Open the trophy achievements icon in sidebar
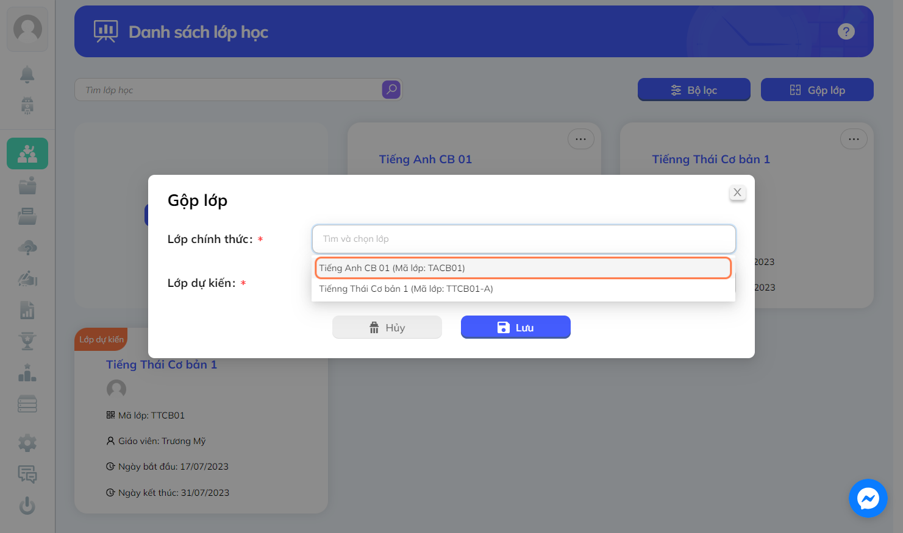Screen dimensions: 903x533 coord(27,341)
